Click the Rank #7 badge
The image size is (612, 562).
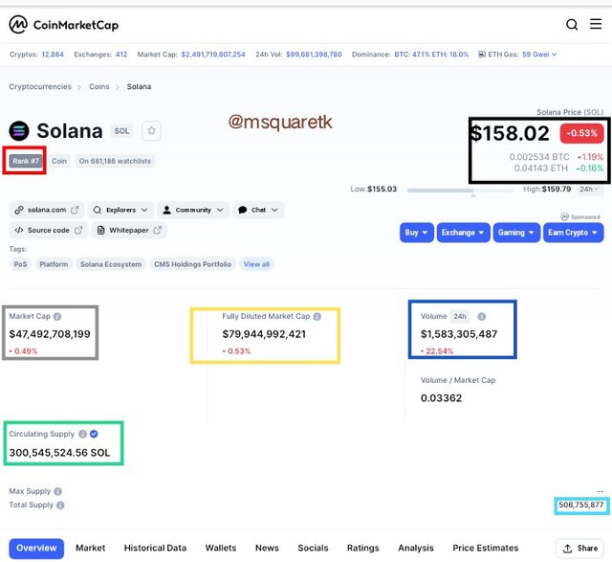click(x=26, y=161)
